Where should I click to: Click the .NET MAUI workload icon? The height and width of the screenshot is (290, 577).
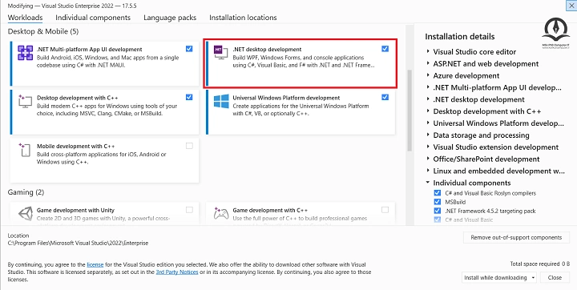point(25,53)
